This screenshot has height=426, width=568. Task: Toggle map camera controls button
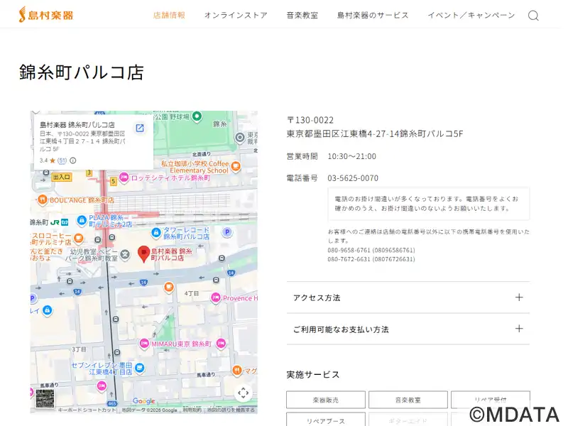click(243, 393)
